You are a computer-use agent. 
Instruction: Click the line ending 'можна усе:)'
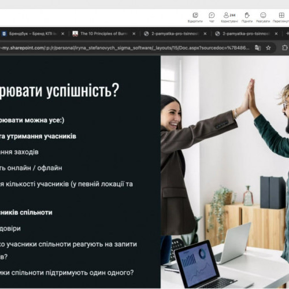[32, 120]
